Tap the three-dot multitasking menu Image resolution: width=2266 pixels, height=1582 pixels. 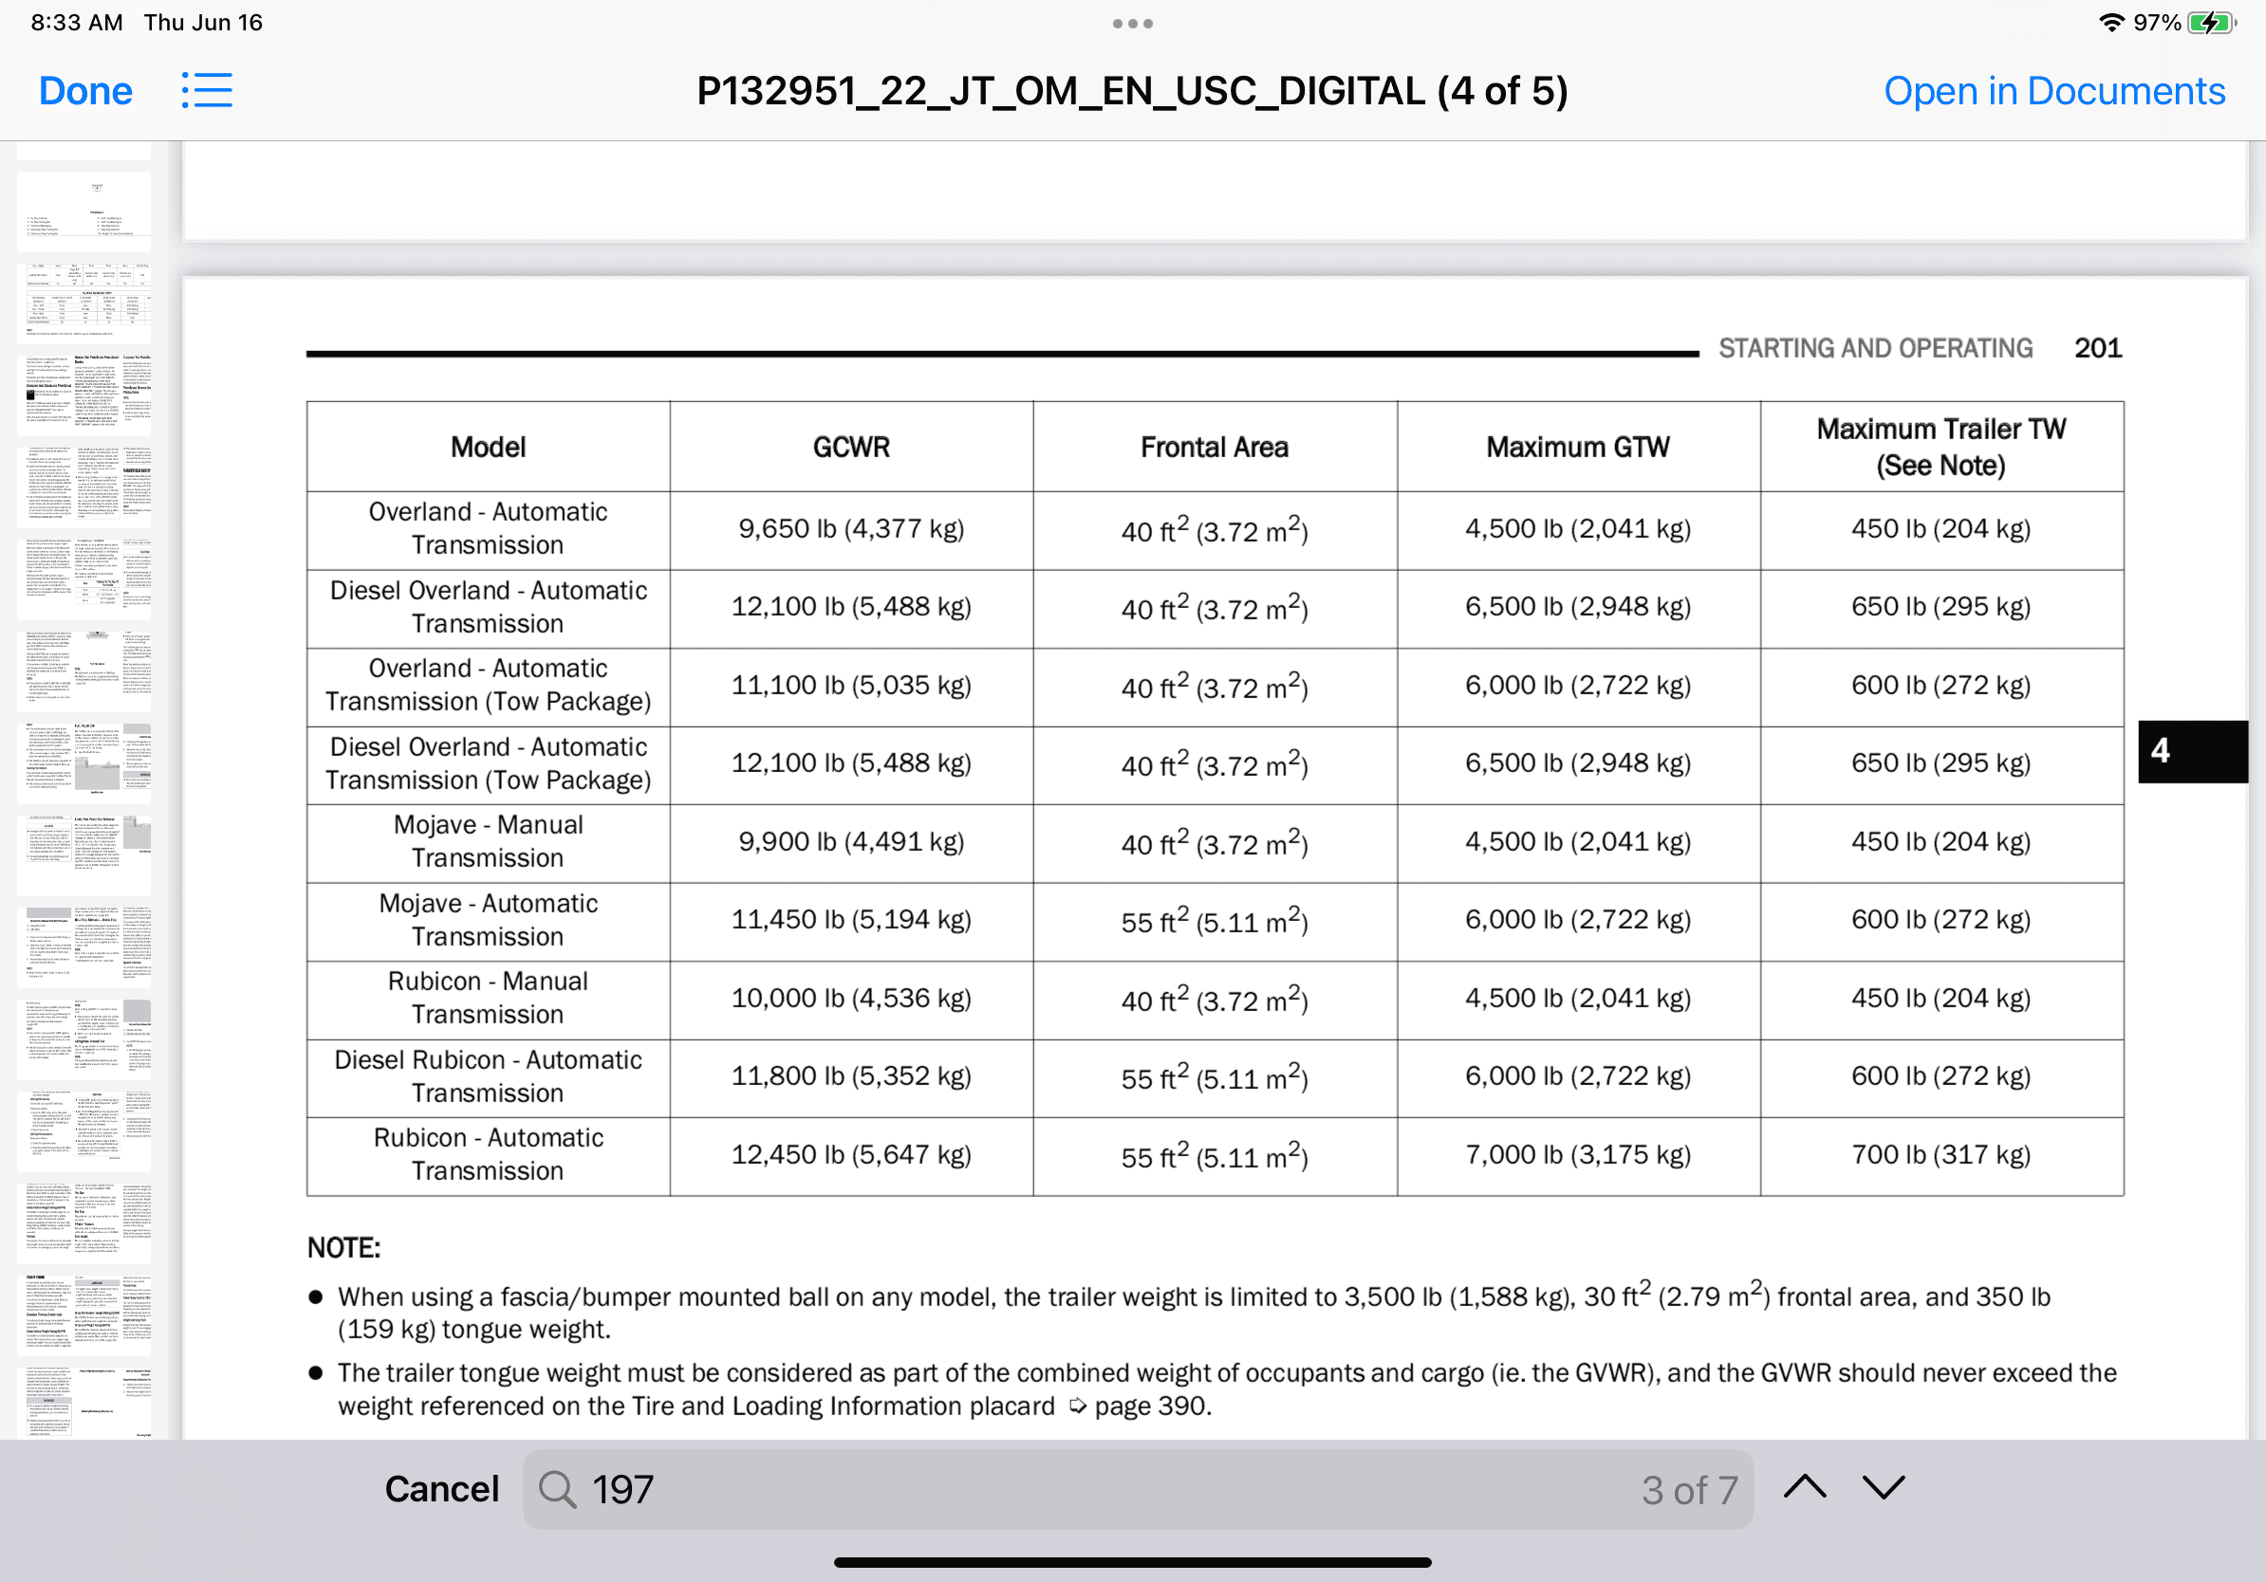(1133, 24)
